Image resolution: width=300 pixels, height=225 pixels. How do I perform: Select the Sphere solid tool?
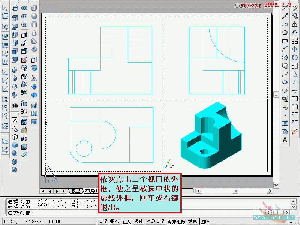tap(34, 16)
